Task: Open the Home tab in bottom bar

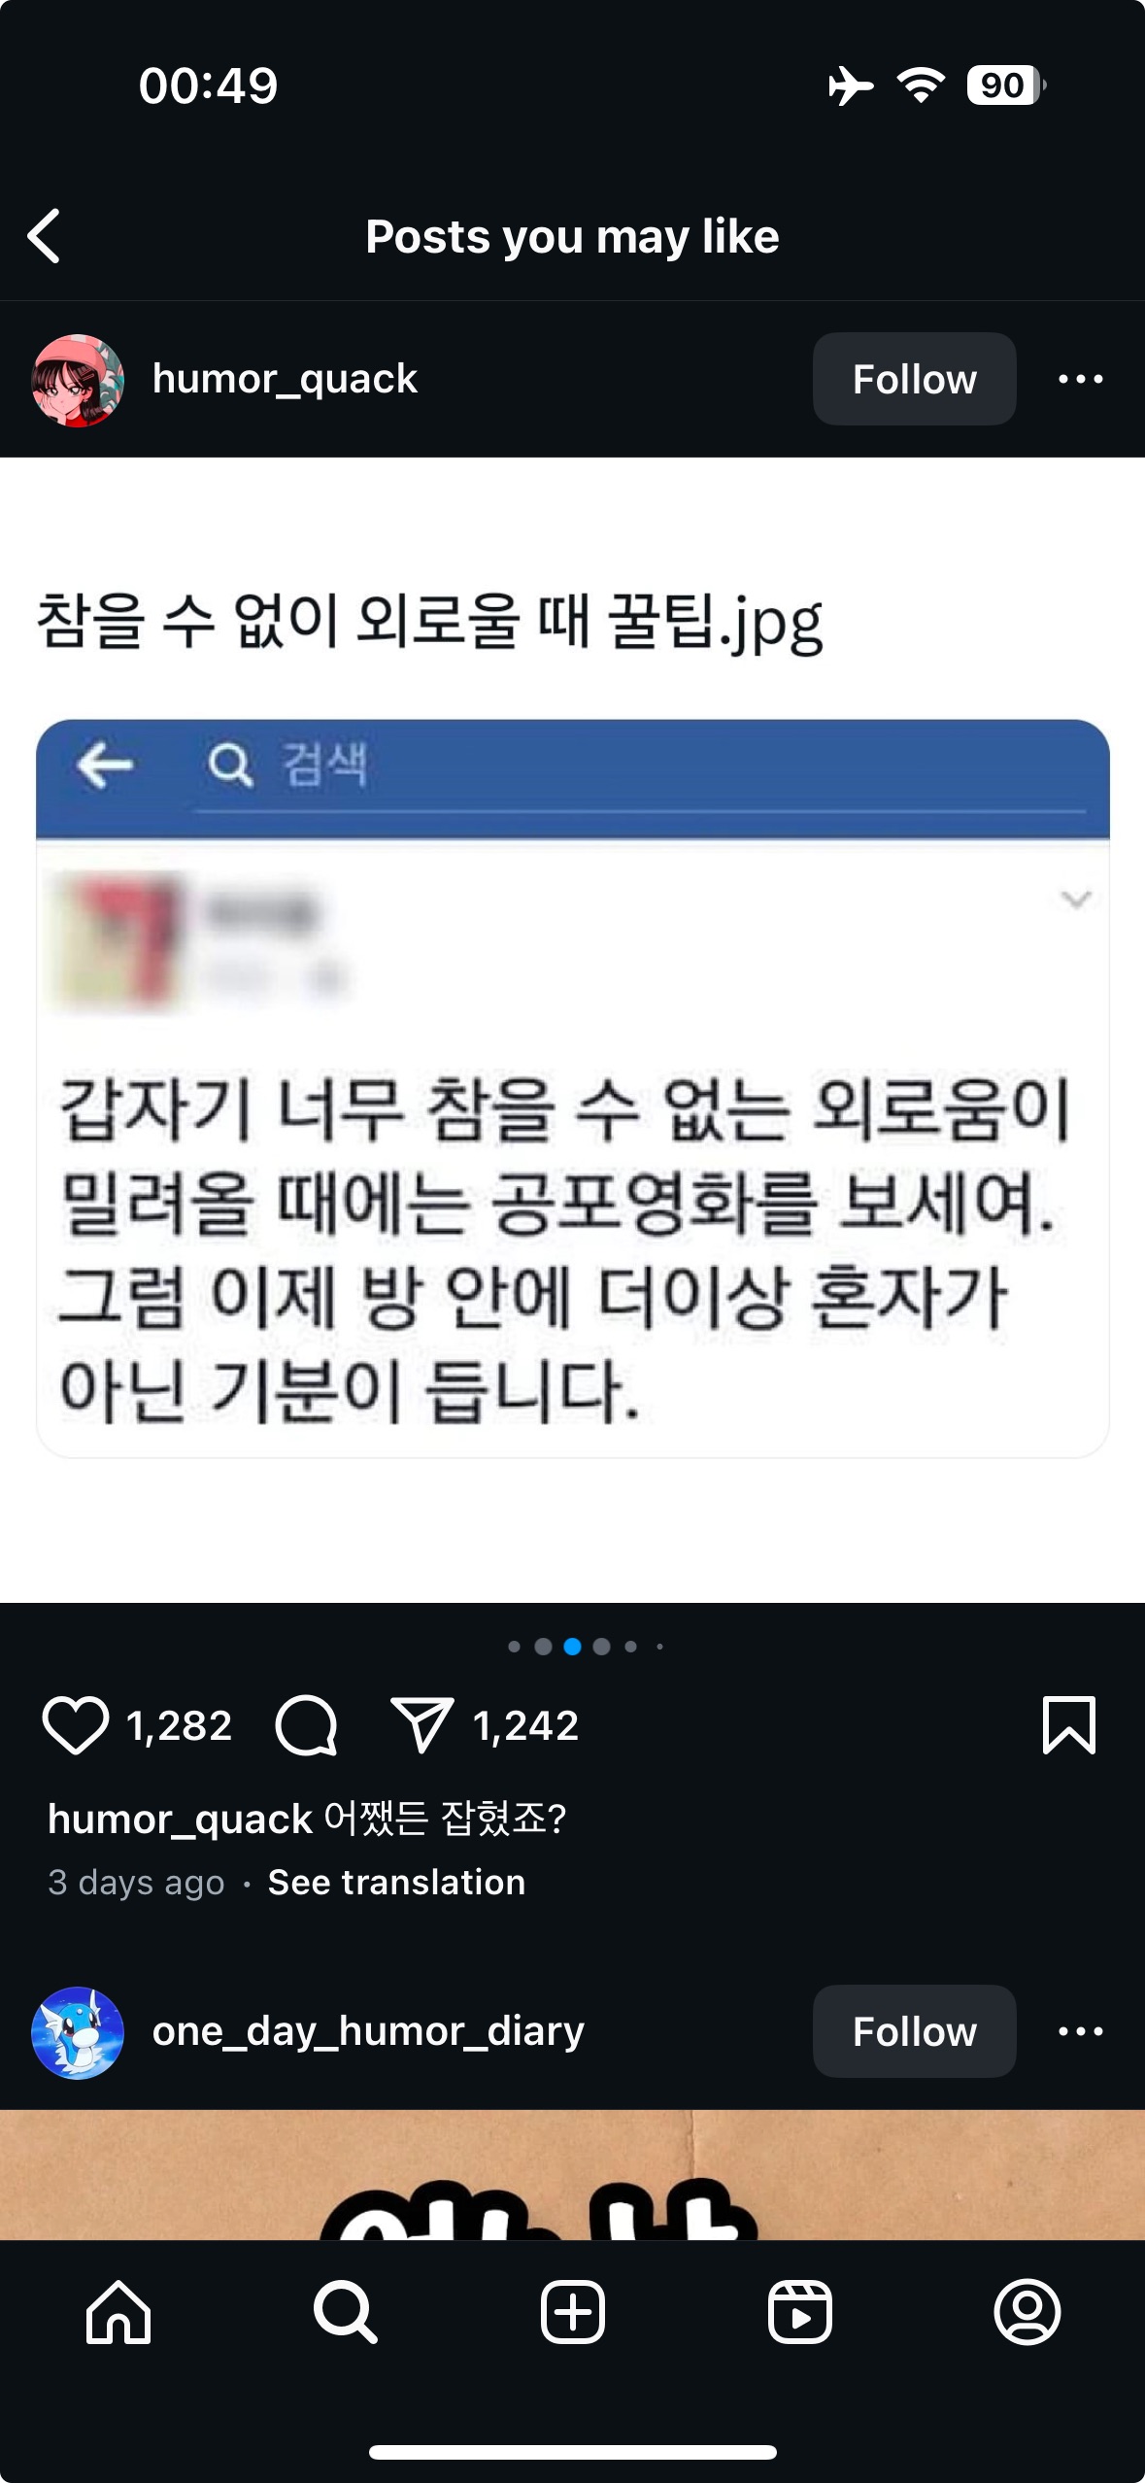Action: coord(118,2312)
